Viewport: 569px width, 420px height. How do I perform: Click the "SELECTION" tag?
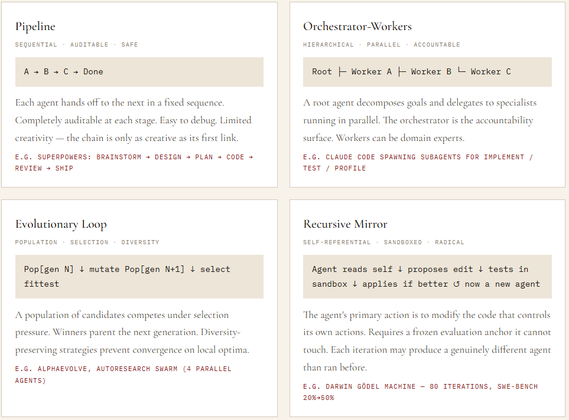click(89, 242)
